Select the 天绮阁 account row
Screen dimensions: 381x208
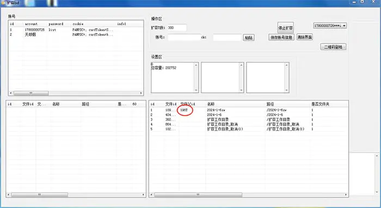tap(76, 35)
